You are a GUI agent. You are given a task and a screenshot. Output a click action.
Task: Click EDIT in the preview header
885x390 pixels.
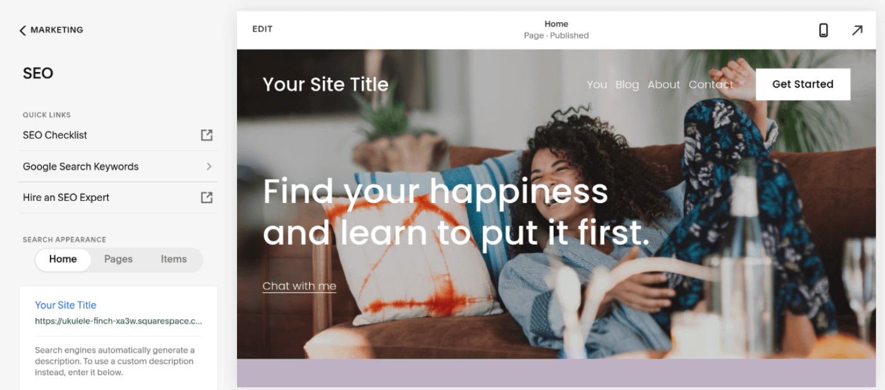click(x=262, y=29)
